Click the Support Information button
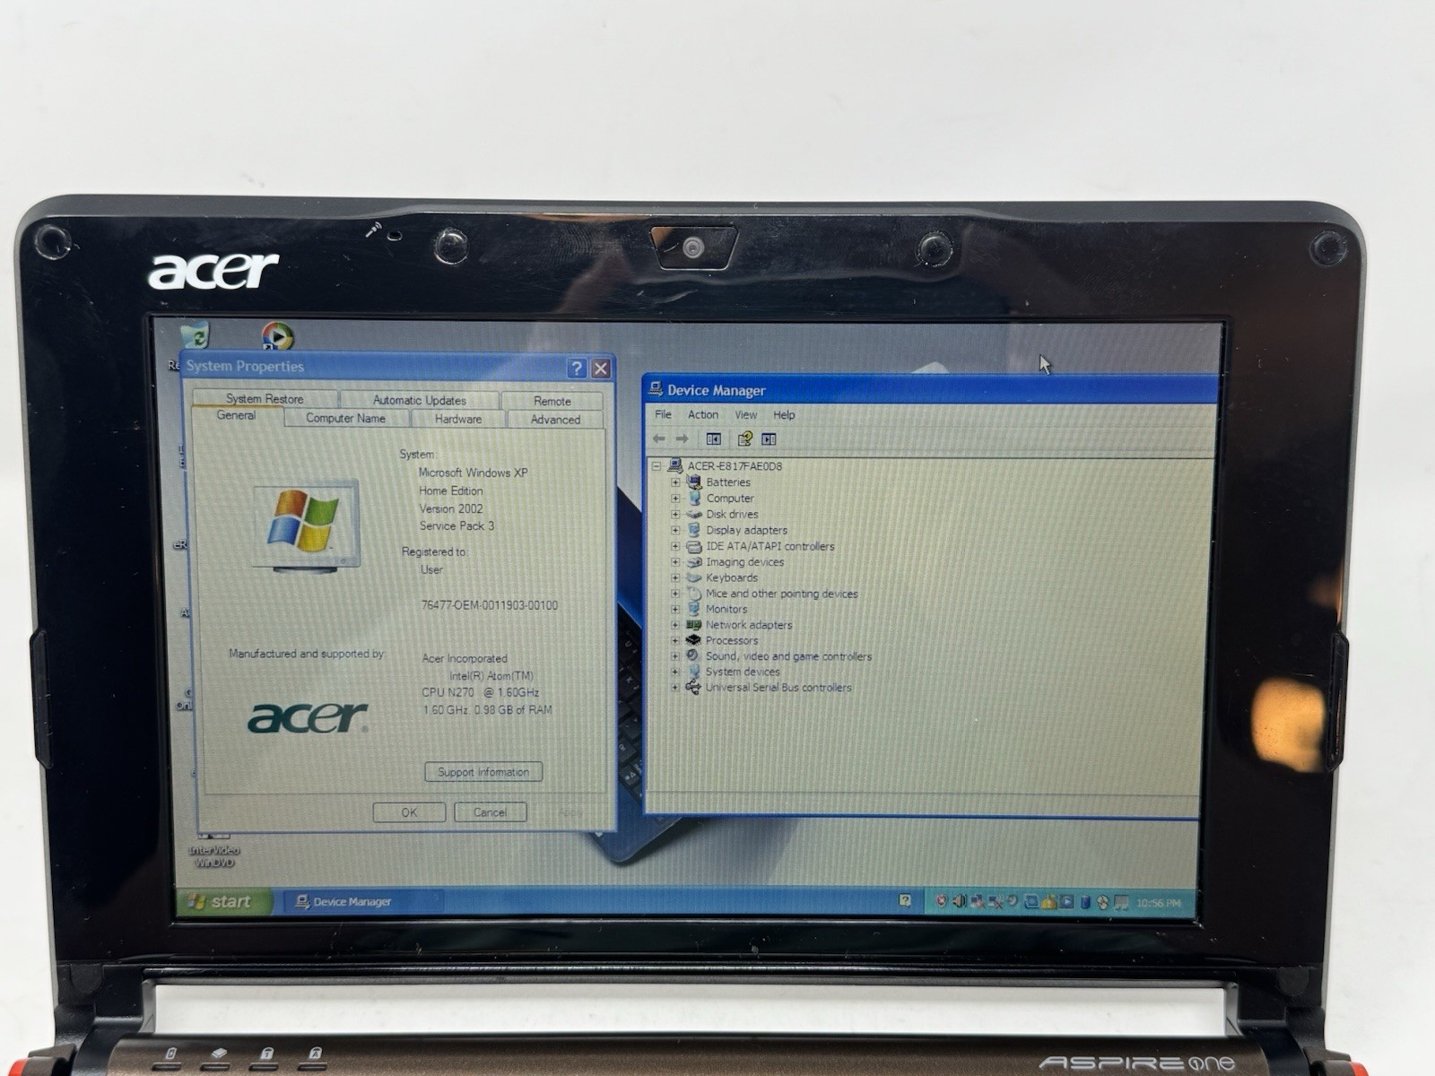1435x1076 pixels. click(x=483, y=772)
